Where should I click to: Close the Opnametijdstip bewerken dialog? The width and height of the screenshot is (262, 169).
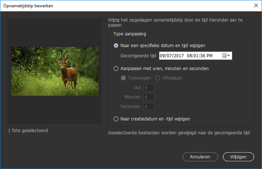tap(256, 5)
